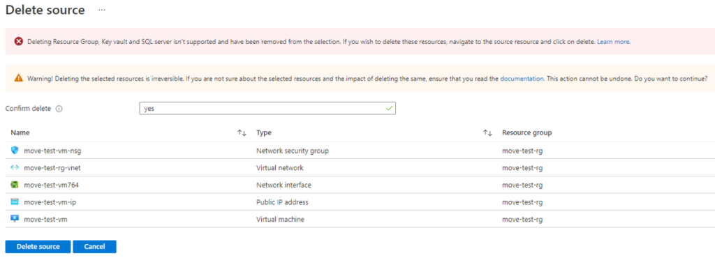This screenshot has width=715, height=258.
Task: Click the virtual machine monitor icon
Action: [15, 219]
